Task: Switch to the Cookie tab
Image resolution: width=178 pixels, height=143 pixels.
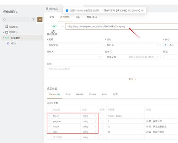Action: pos(93,94)
